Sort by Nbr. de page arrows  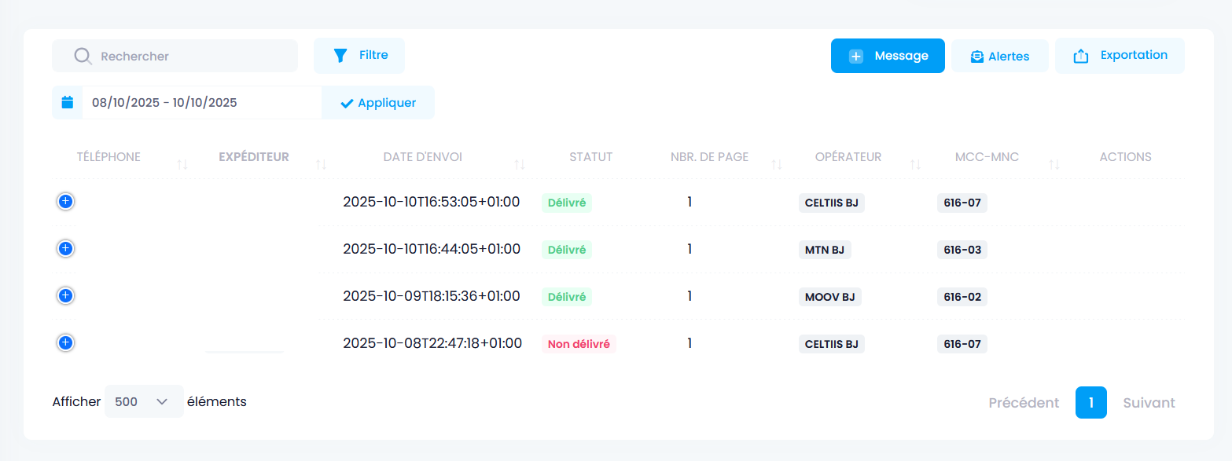[777, 164]
